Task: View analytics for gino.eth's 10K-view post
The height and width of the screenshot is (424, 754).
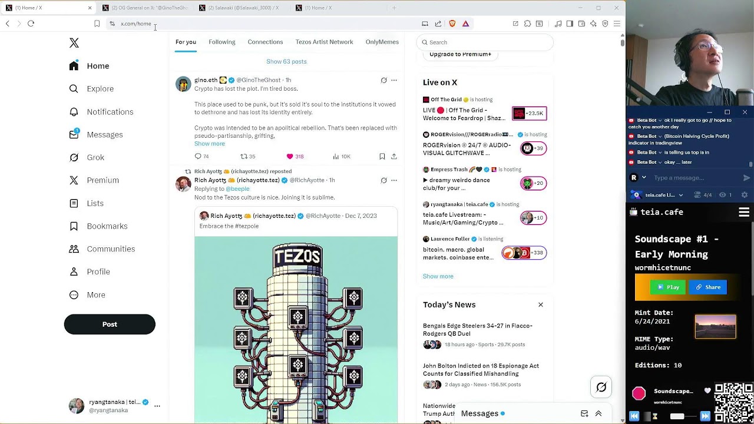Action: pos(341,156)
